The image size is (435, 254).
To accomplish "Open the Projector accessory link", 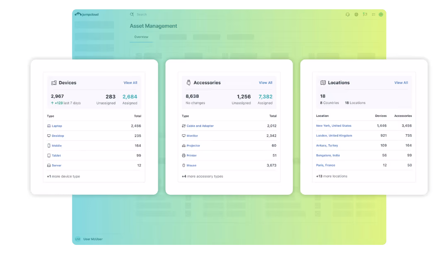I will (x=193, y=146).
